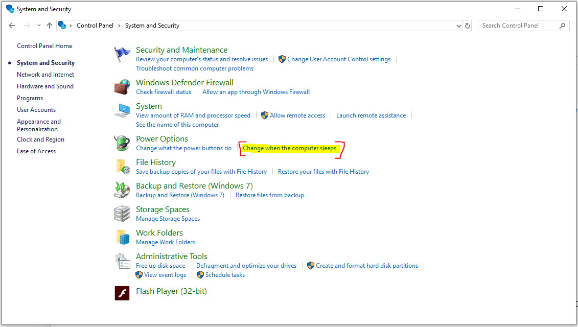Select Network and Internet in sidebar

pos(45,75)
